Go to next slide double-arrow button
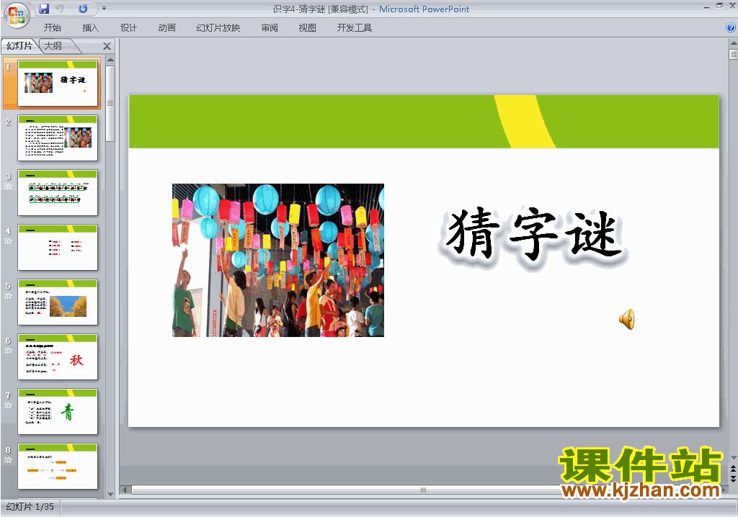738x517 pixels. pos(733,478)
